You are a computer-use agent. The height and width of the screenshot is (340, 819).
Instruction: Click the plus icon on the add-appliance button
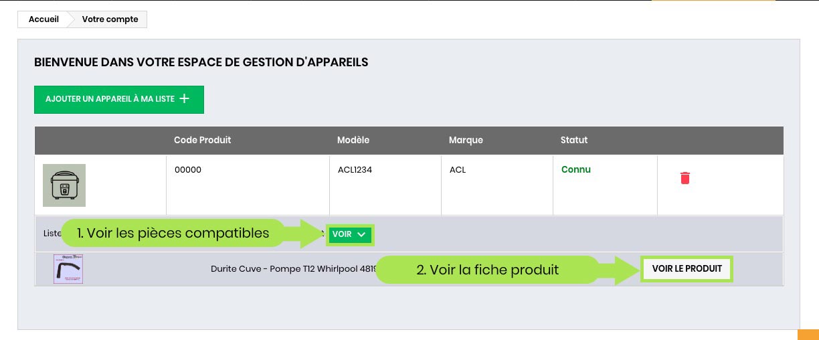point(185,99)
